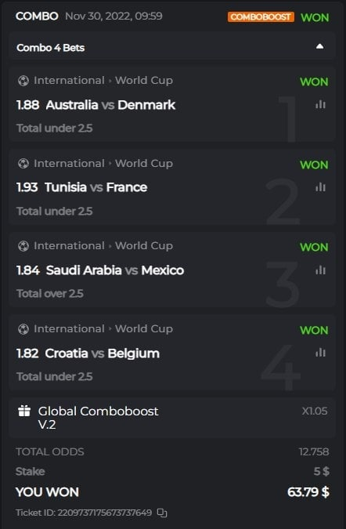Click the Ticket ID number text

click(104, 513)
